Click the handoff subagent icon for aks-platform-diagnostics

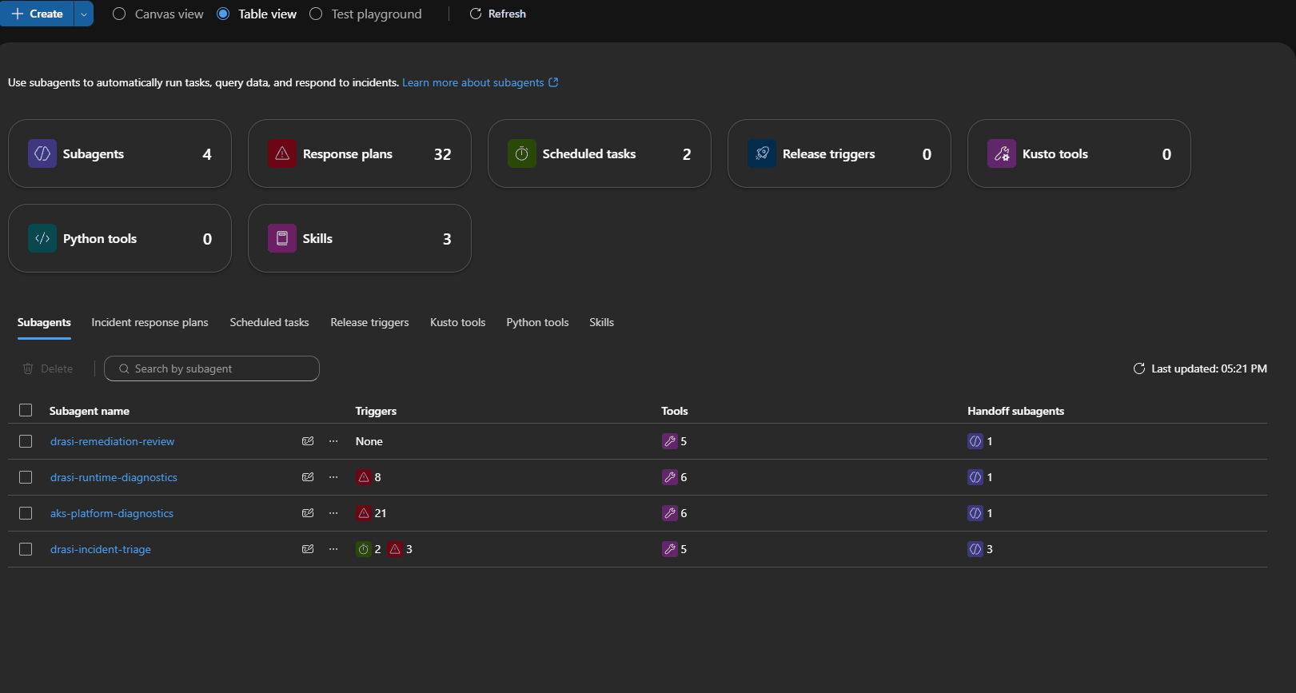pyautogui.click(x=975, y=513)
